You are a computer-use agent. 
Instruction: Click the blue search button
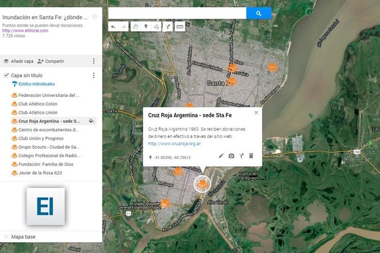(x=259, y=13)
